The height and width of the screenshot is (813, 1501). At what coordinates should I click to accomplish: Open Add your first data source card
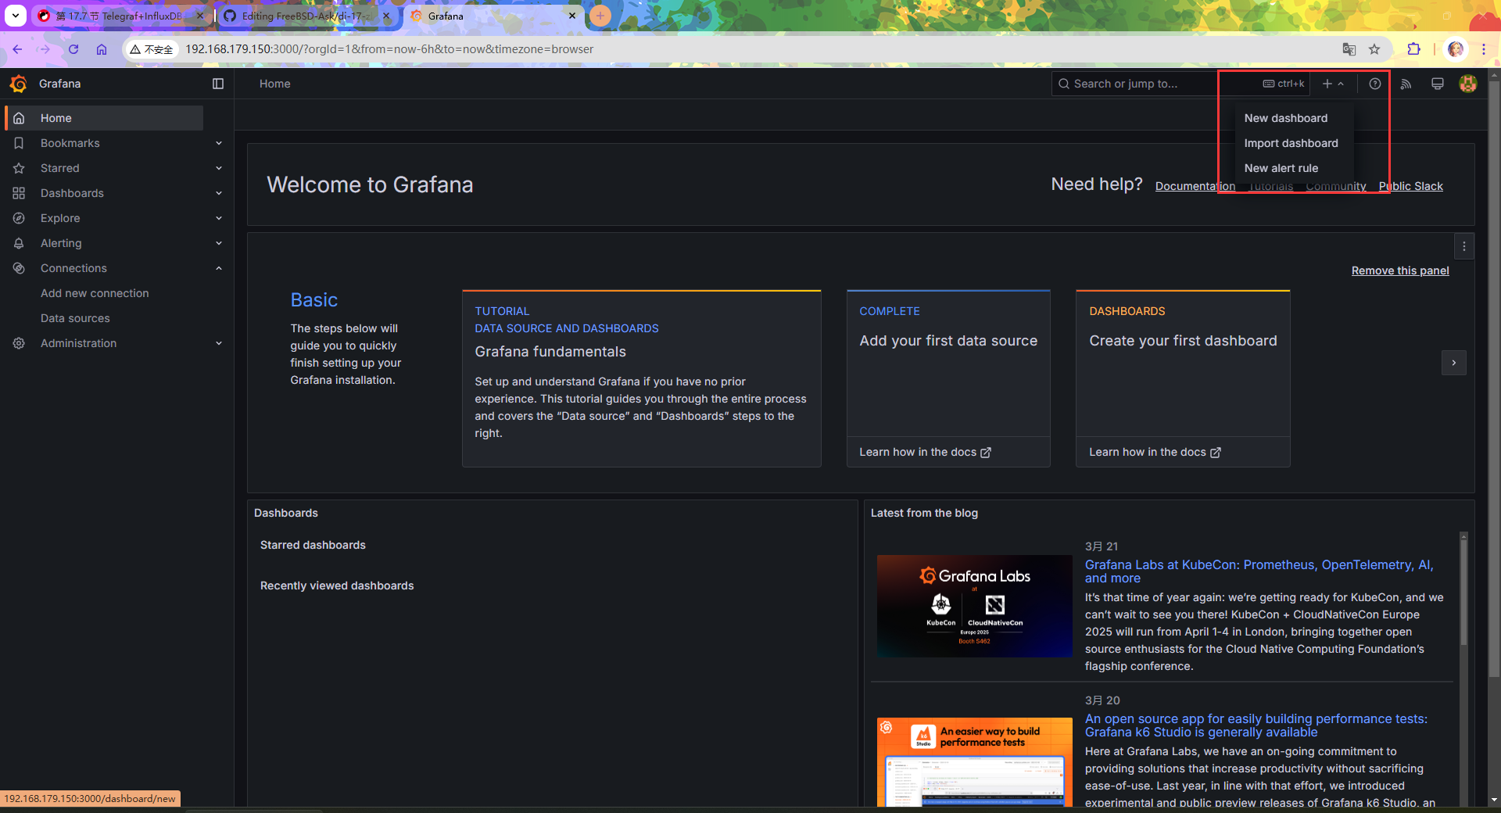tap(948, 364)
